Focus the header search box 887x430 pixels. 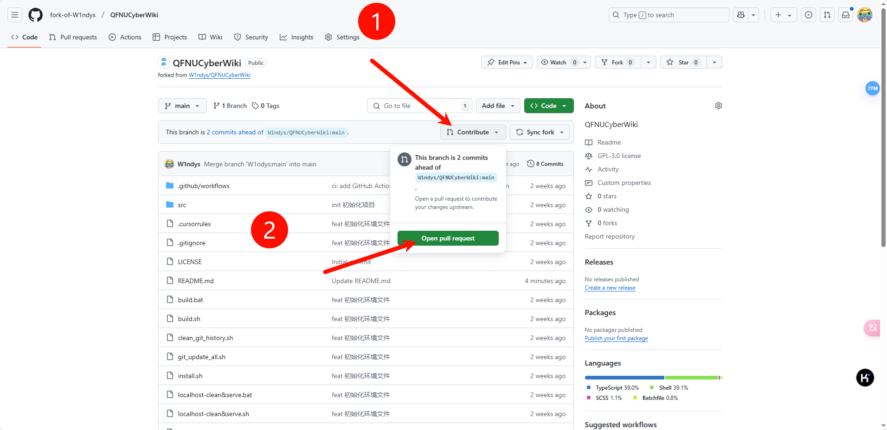(669, 15)
